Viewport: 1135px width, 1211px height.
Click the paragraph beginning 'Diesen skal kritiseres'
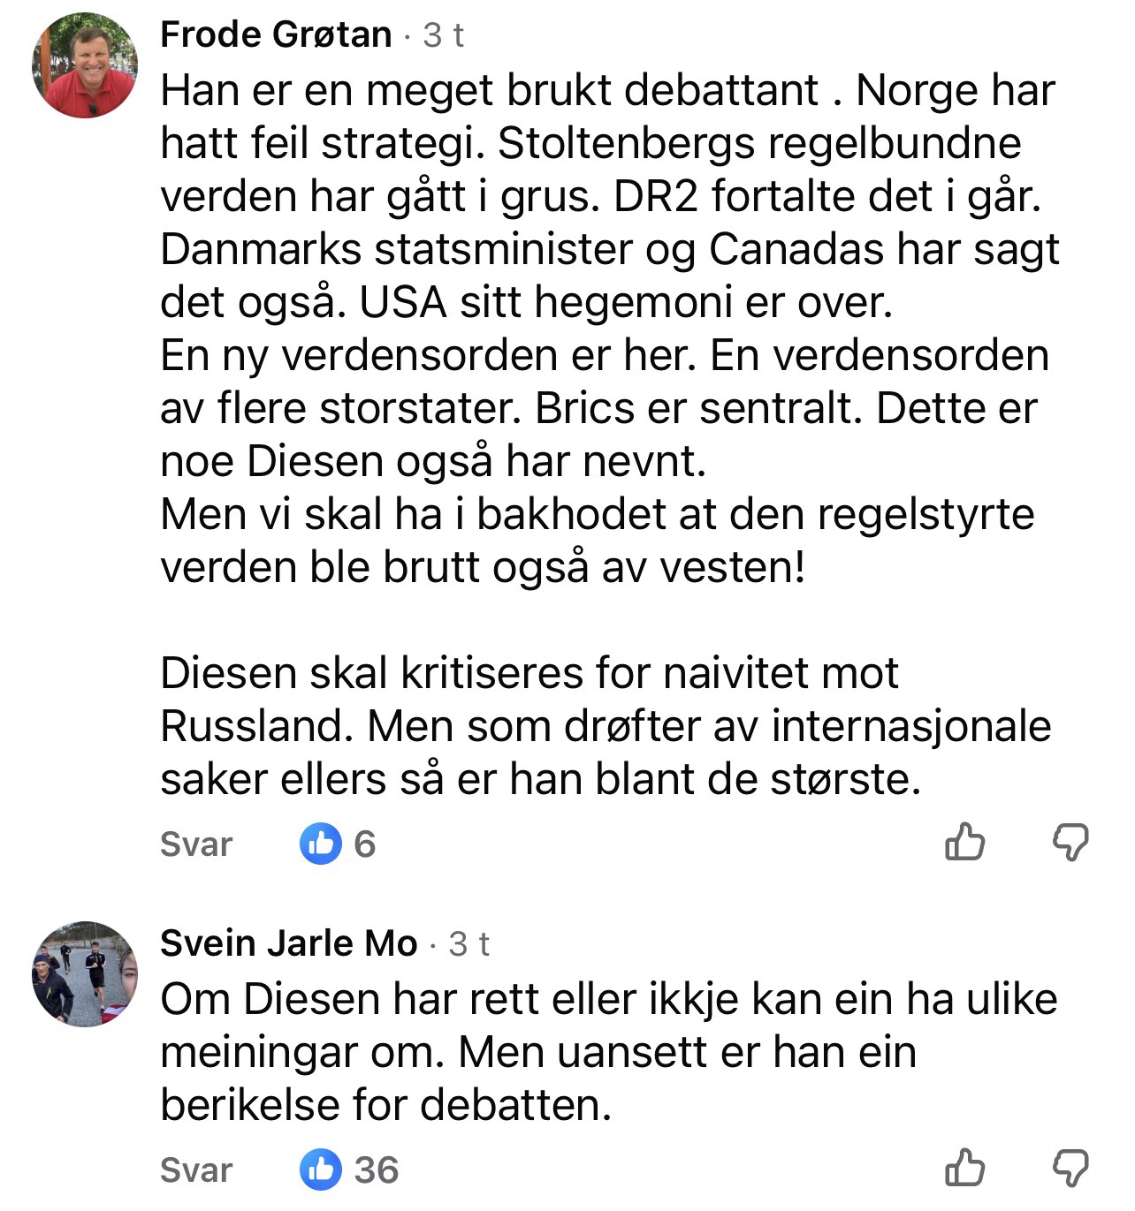click(606, 726)
